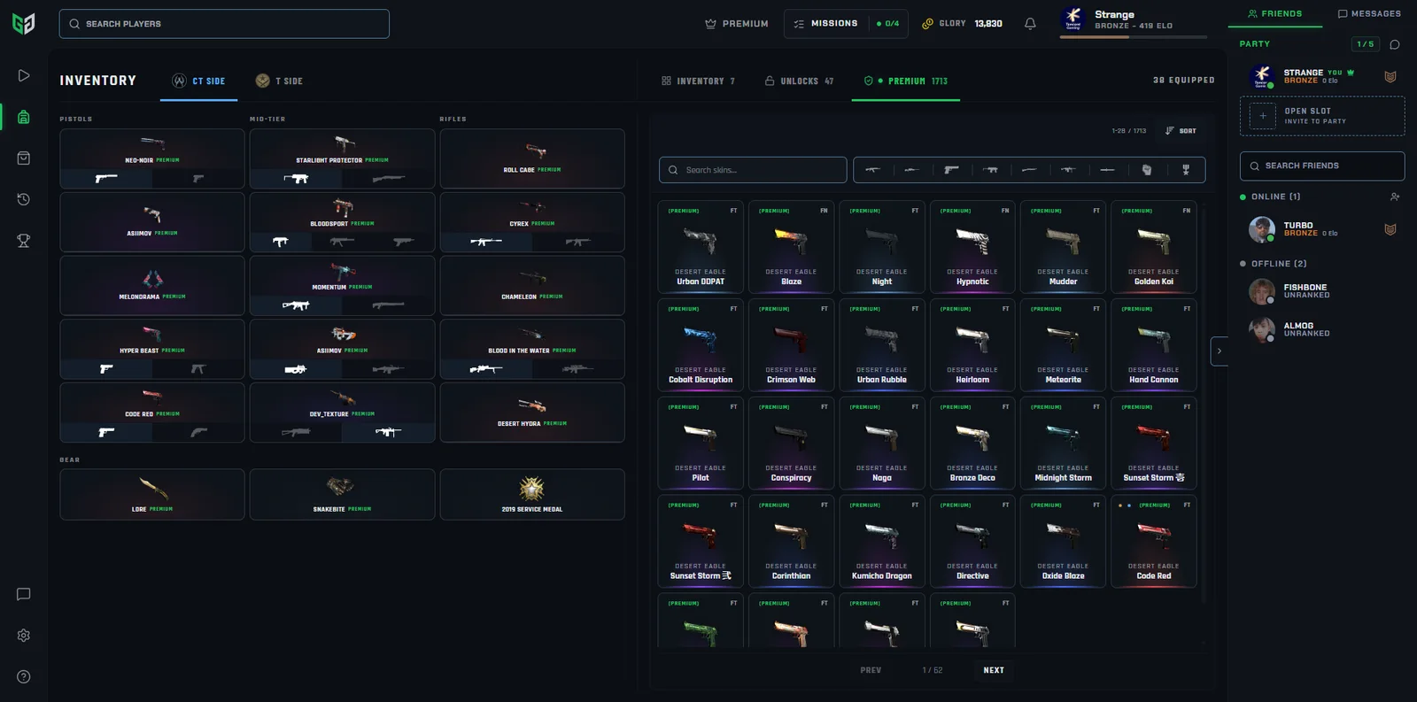Switch to the CT Side tab
The height and width of the screenshot is (702, 1417).
coord(199,81)
